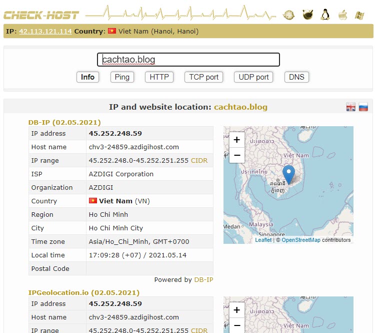Zoom out on the DB-IP map

pos(237,155)
